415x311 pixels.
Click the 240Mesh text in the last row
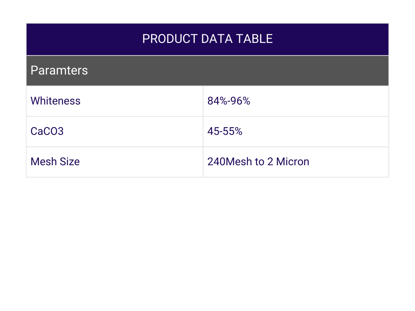click(x=224, y=162)
